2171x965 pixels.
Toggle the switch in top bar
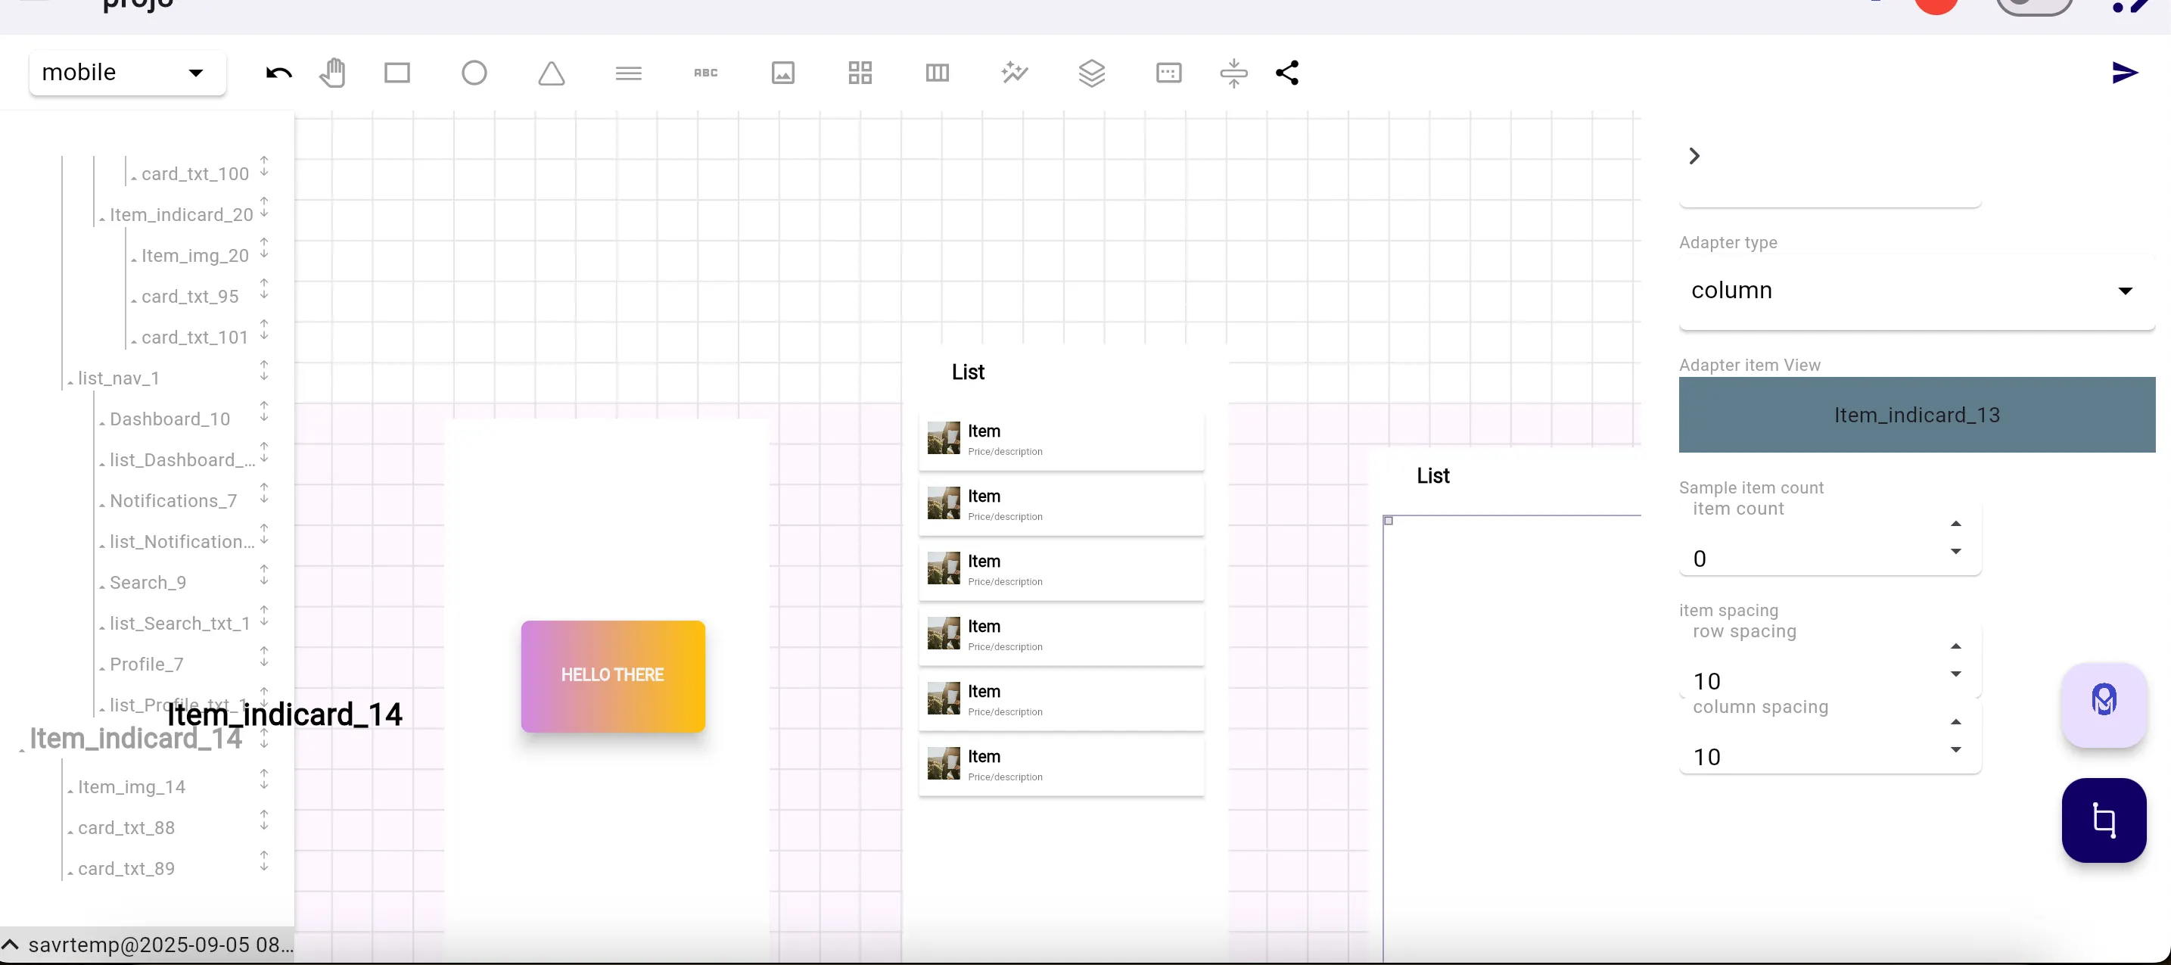pos(2033,7)
